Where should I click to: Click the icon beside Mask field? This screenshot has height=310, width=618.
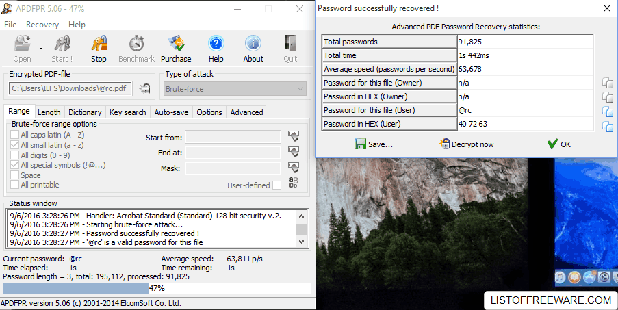click(x=293, y=168)
